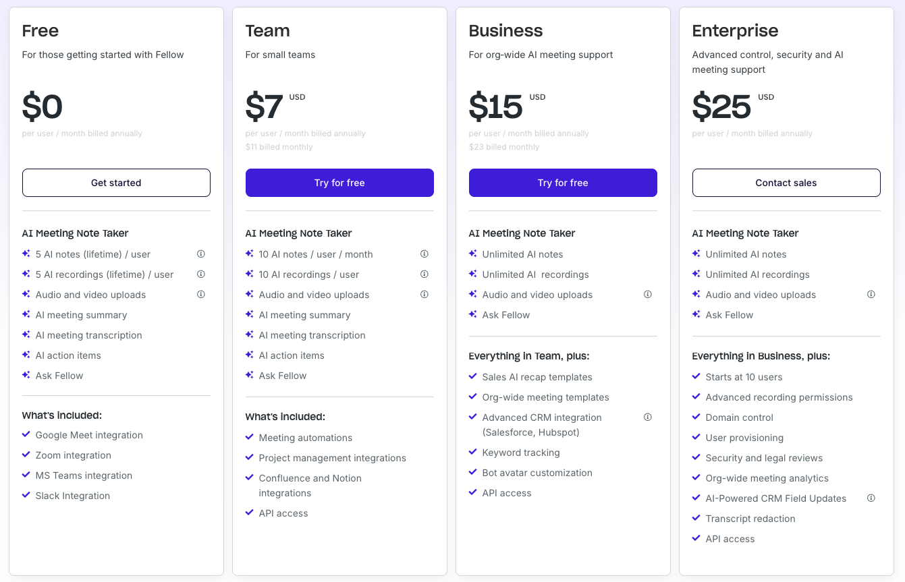Click checkmark beside Transcript redaction
905x582 pixels.
696,518
